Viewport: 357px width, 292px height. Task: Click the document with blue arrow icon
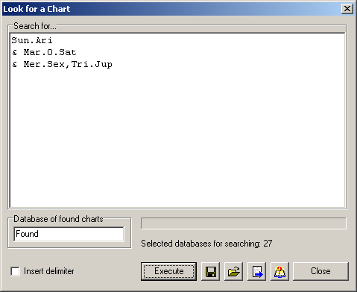coord(257,271)
